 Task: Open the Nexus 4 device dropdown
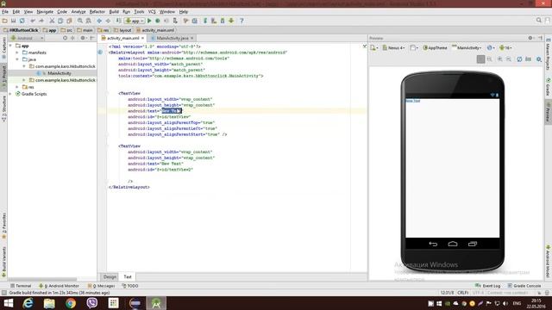tap(394, 48)
